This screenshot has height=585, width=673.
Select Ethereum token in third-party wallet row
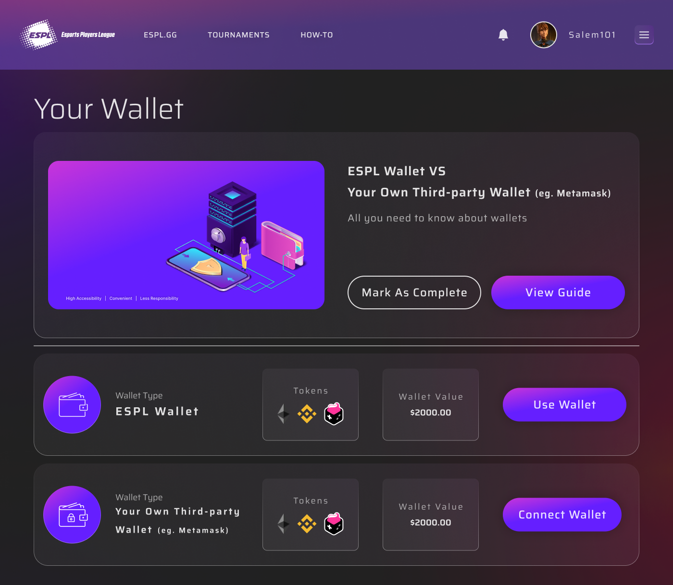pyautogui.click(x=283, y=524)
